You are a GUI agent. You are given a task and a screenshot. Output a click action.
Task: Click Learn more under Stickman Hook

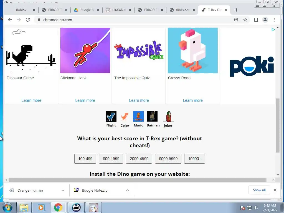point(85,100)
